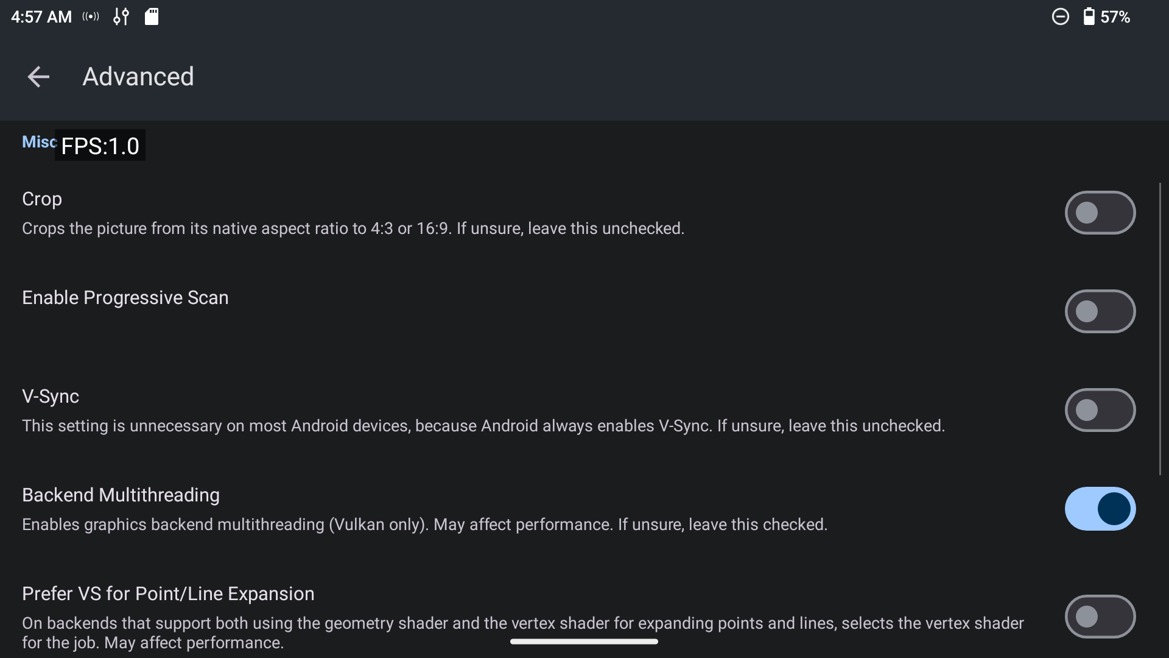The width and height of the screenshot is (1169, 658).
Task: Tap the equalizer icon in the status bar
Action: 121,16
